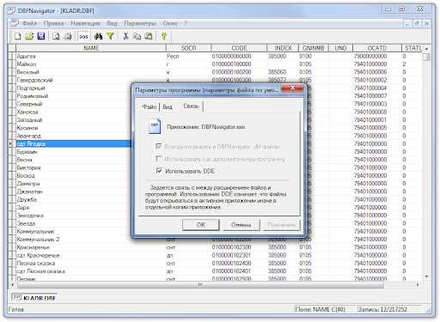Open the ? help menu
This screenshot has width=440, height=322.
[x=186, y=23]
